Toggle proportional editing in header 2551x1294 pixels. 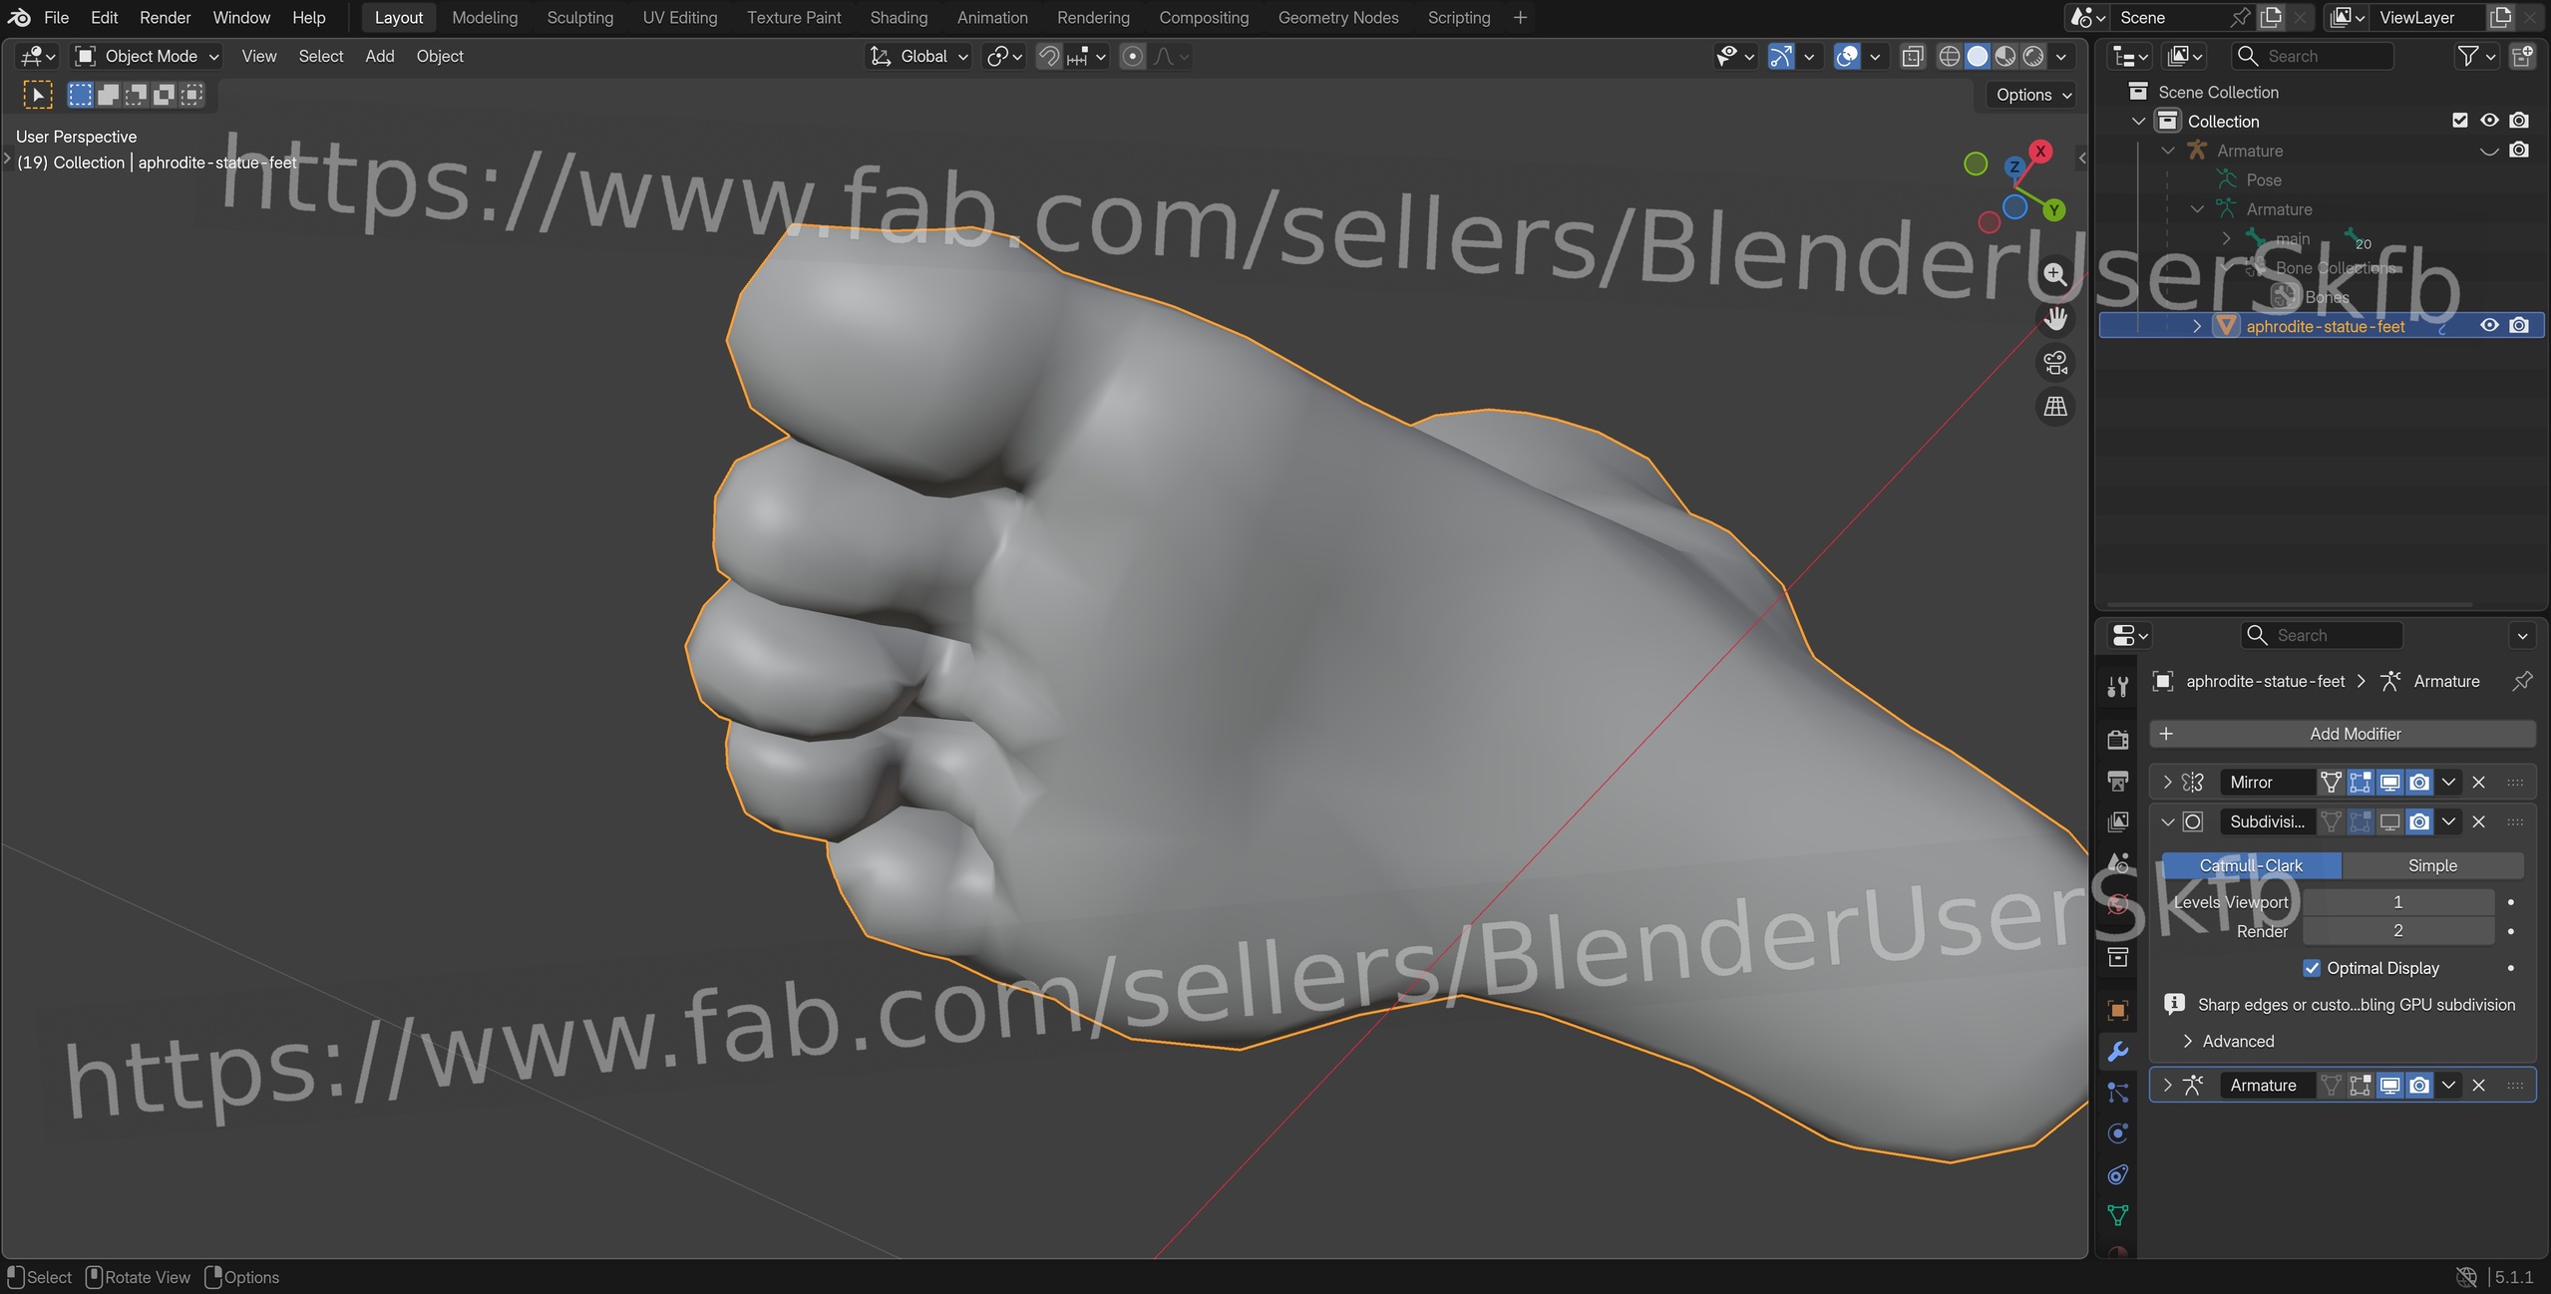[x=1132, y=57]
